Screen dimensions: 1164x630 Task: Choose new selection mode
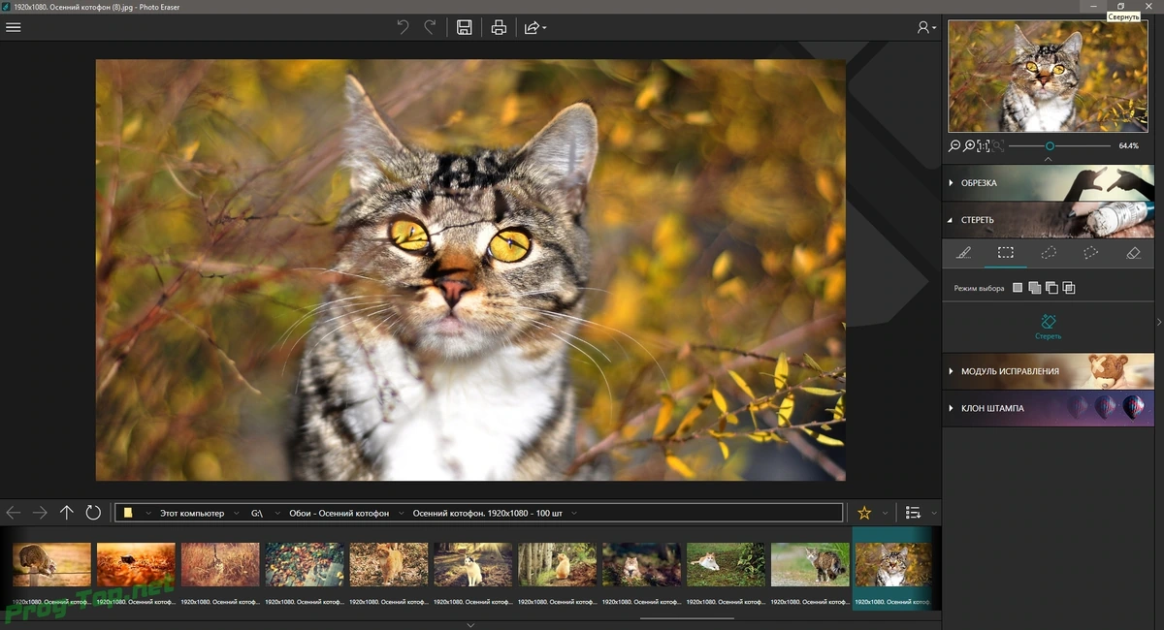1018,288
